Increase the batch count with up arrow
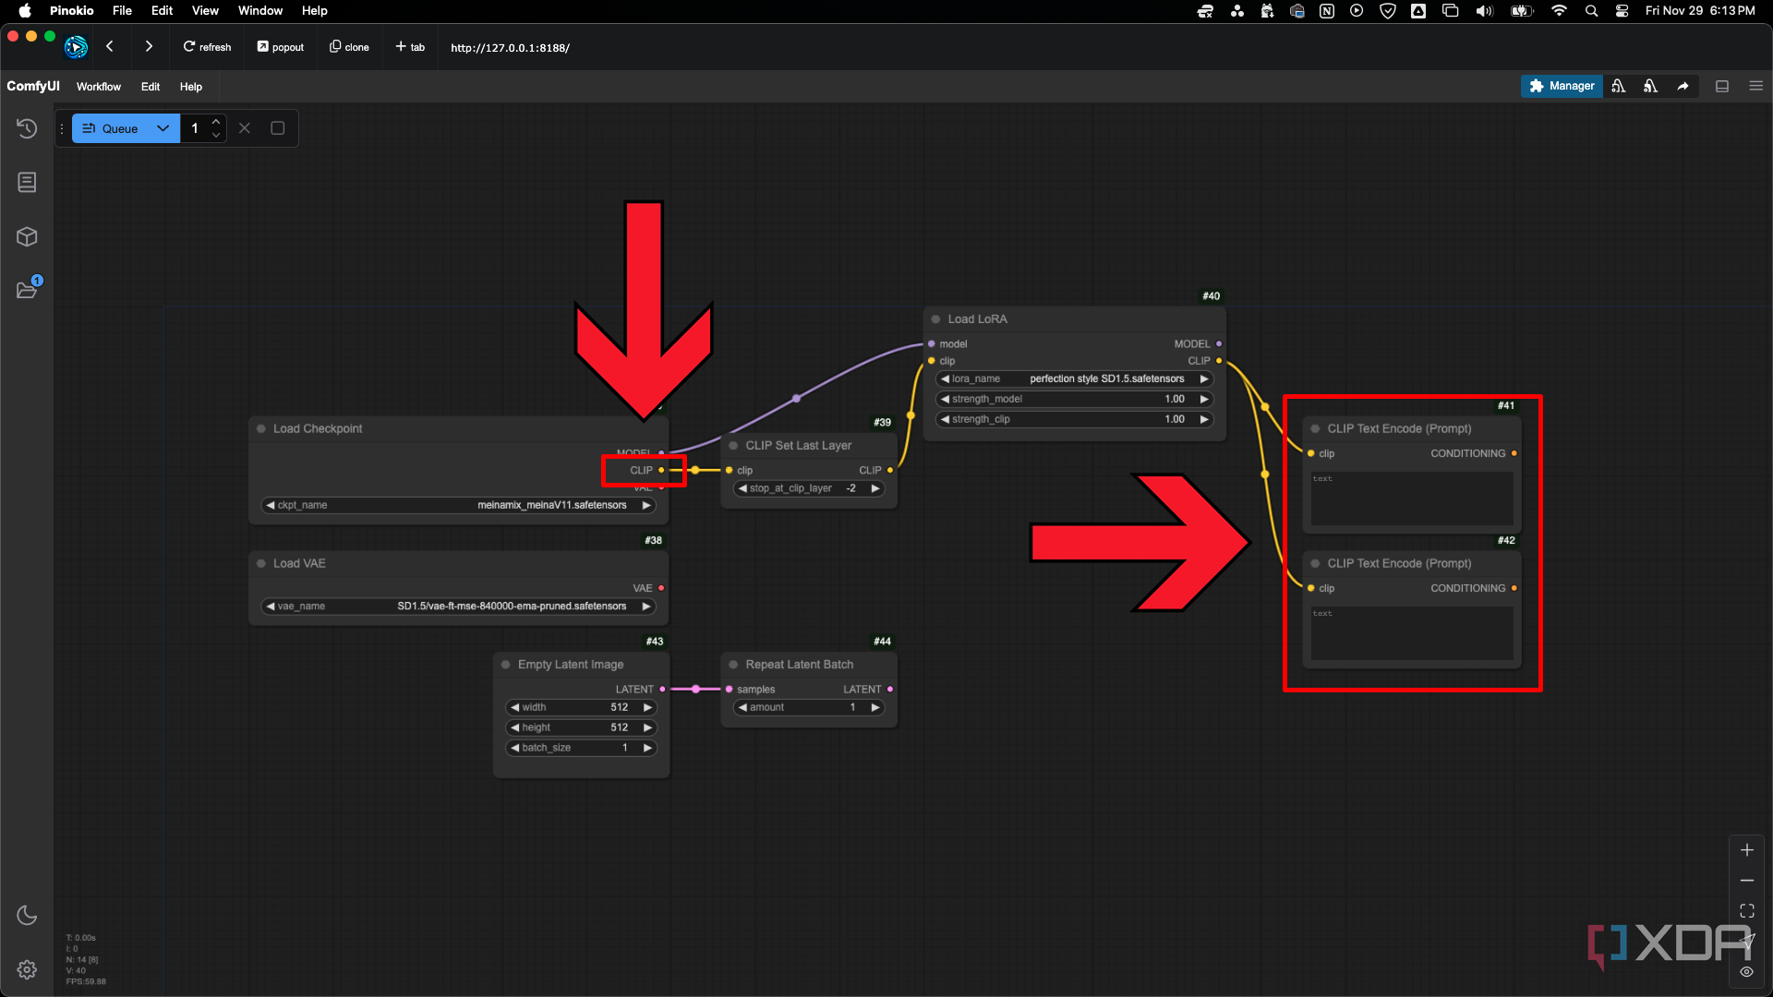The width and height of the screenshot is (1773, 997). [x=216, y=121]
